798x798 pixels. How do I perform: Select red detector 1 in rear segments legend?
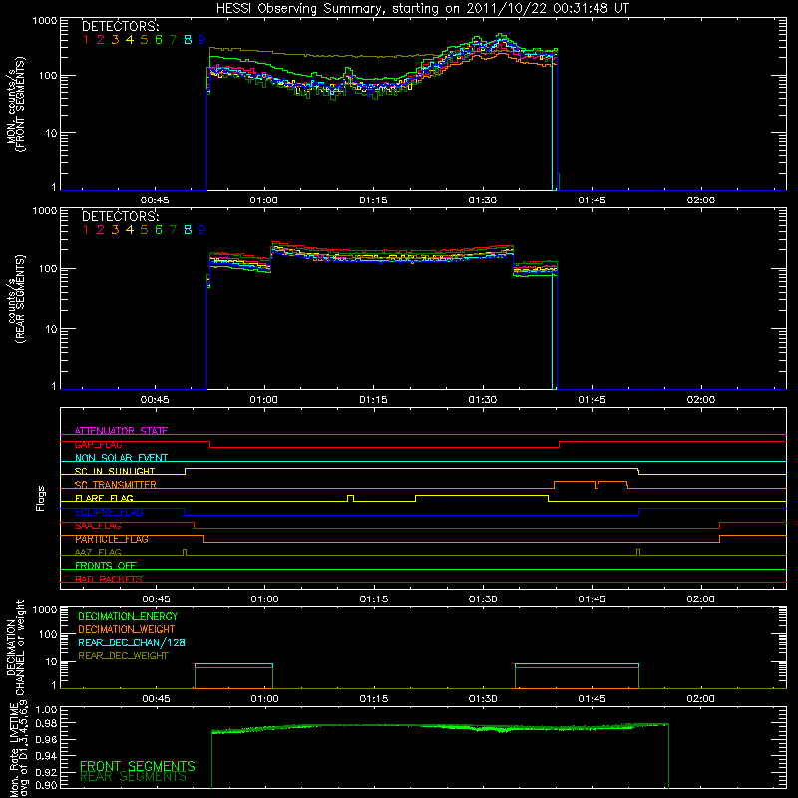tap(86, 230)
